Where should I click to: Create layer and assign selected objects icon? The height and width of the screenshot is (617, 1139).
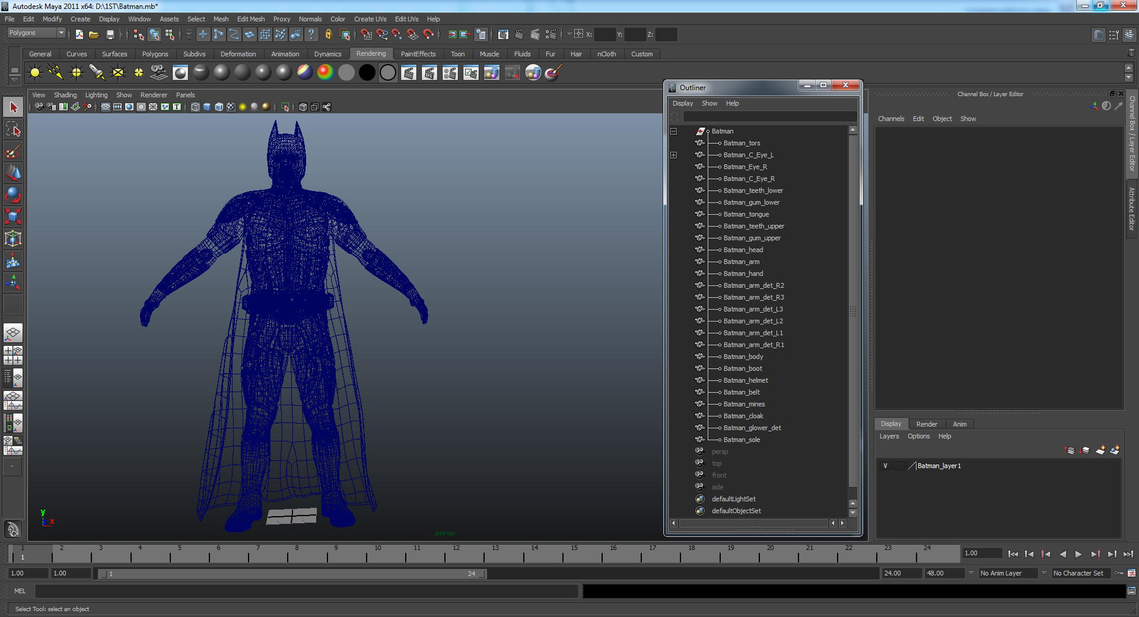(x=1115, y=450)
